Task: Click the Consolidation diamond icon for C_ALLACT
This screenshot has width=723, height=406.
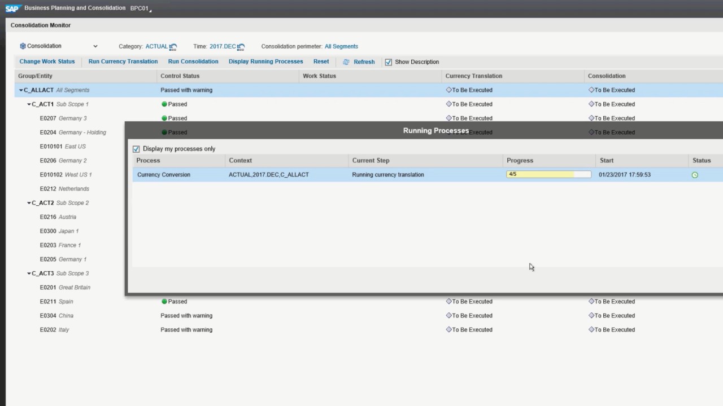Action: 591,90
